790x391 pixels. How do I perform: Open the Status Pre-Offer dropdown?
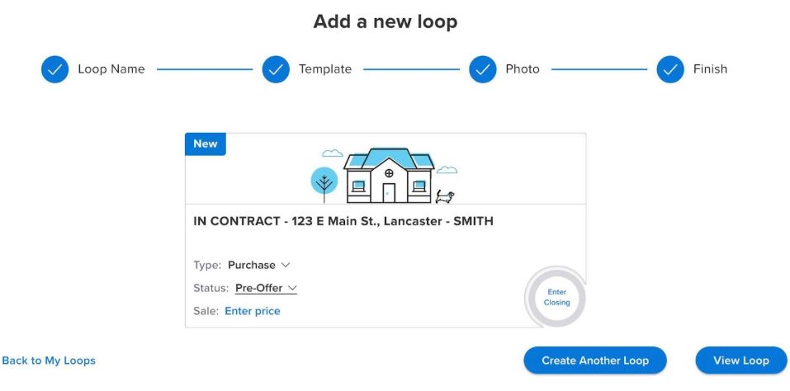click(x=266, y=288)
